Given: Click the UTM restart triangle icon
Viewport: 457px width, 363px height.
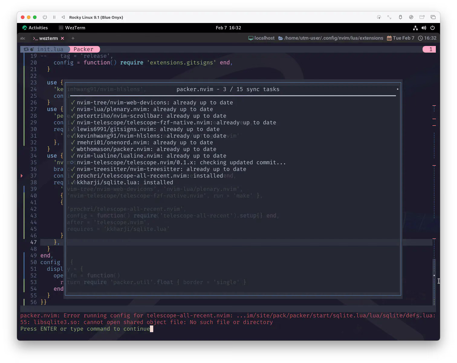Looking at the screenshot, I should (x=63, y=17).
